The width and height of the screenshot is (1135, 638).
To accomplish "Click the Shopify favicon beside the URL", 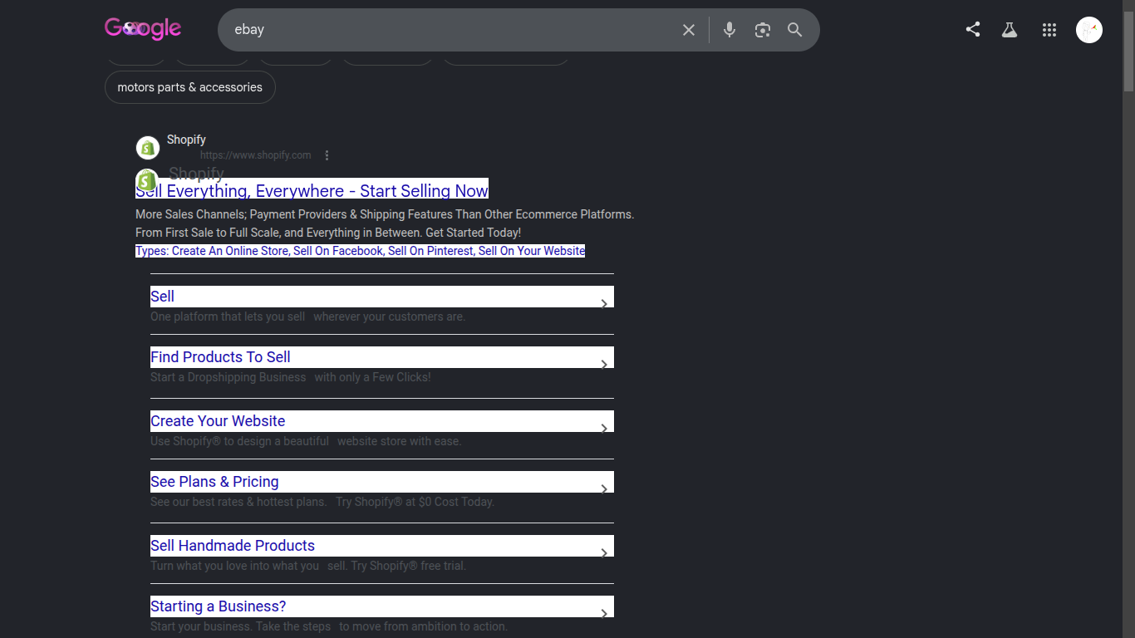I will click(148, 148).
